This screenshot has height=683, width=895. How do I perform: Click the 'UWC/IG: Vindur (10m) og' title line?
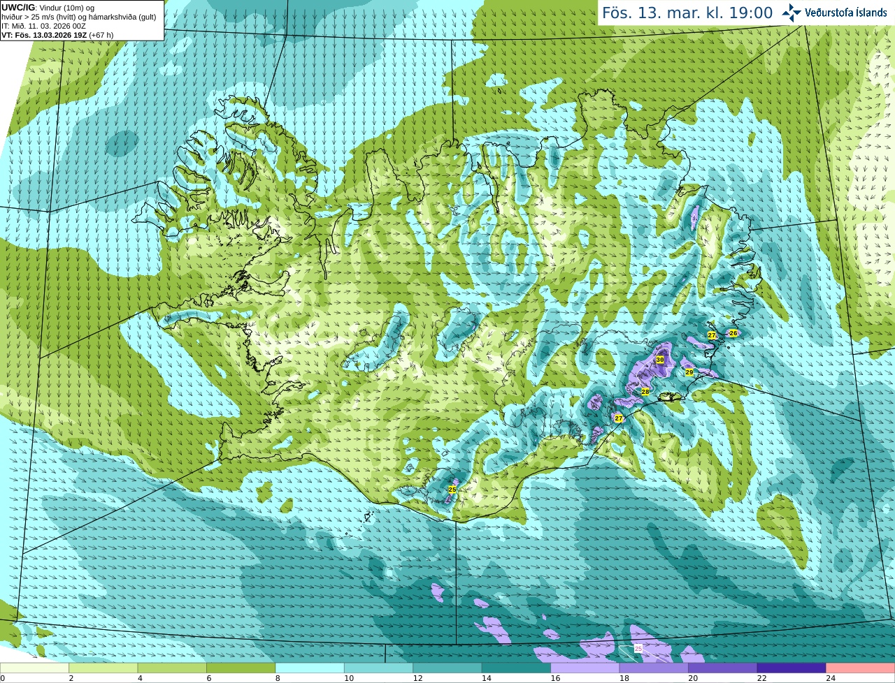point(48,8)
